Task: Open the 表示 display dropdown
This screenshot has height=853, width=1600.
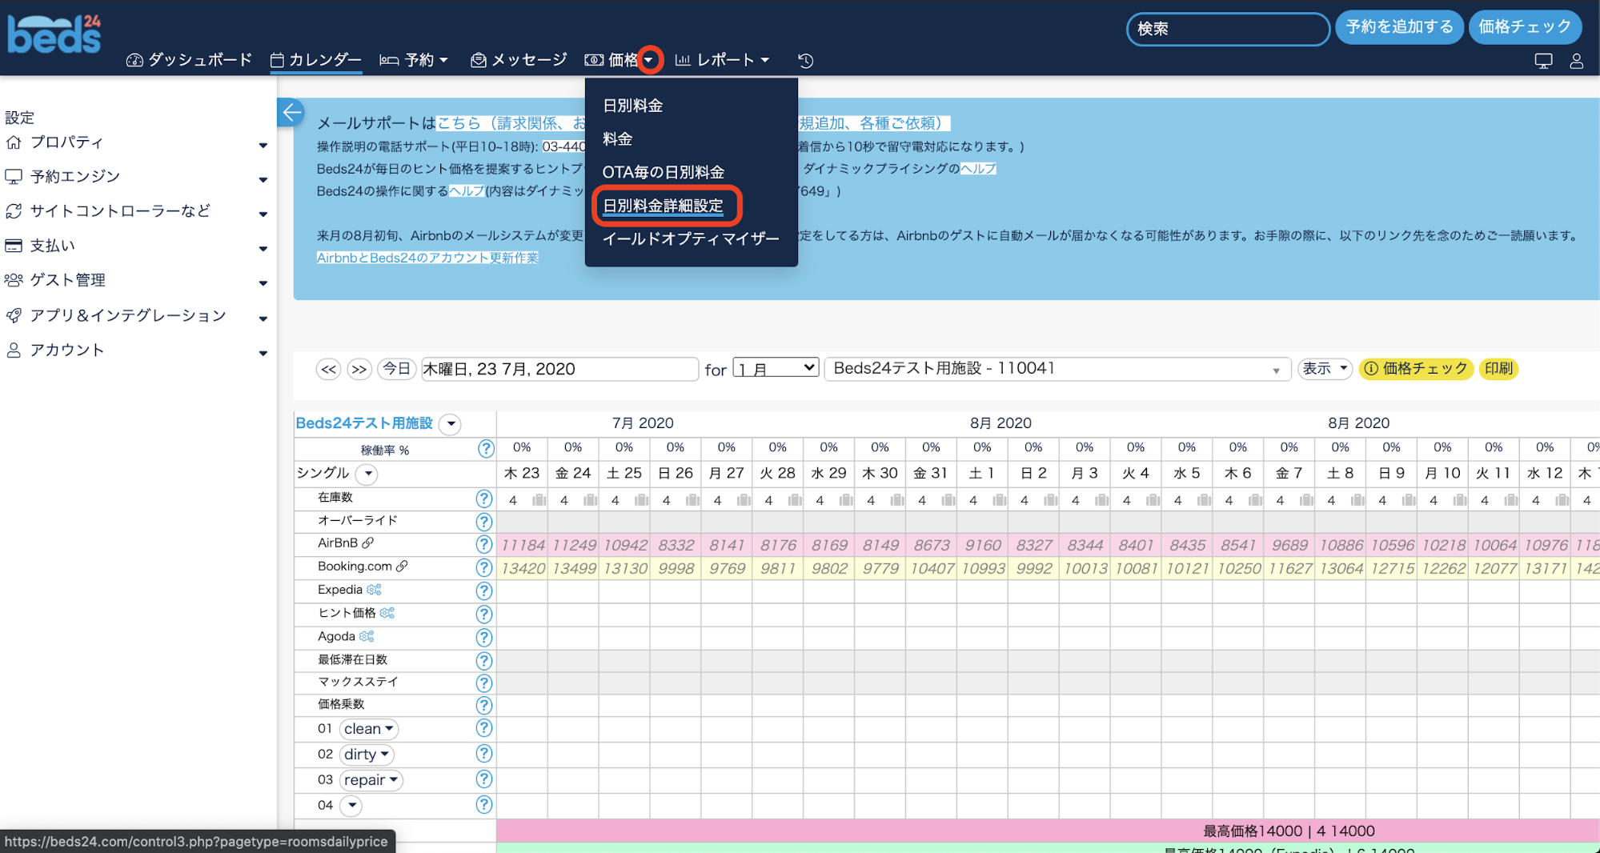Action: tap(1325, 369)
